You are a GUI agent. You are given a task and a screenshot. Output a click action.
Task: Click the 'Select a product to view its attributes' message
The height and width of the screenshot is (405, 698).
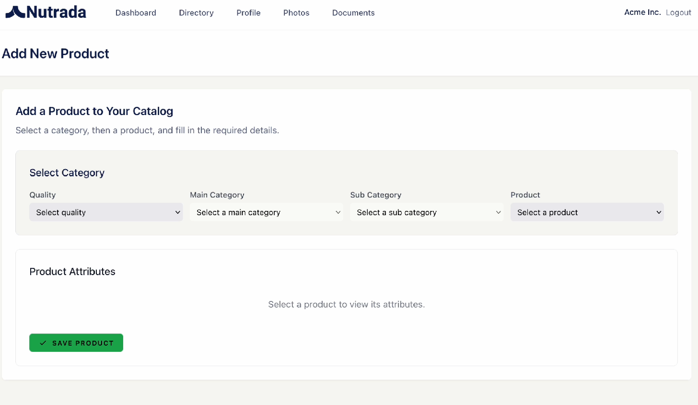tap(347, 304)
